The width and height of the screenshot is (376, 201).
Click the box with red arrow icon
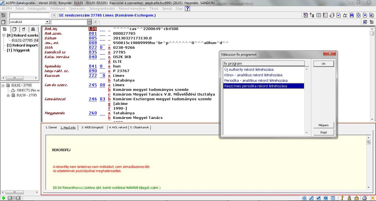pyautogui.click(x=332, y=15)
